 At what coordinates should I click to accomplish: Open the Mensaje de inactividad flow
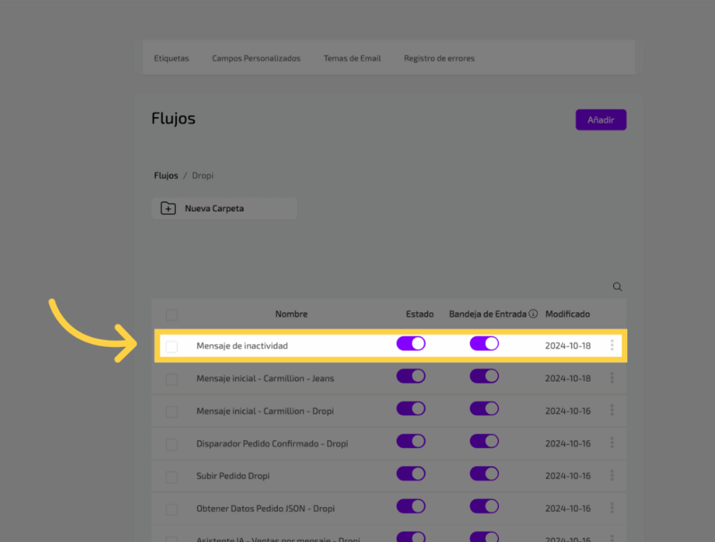(x=242, y=346)
